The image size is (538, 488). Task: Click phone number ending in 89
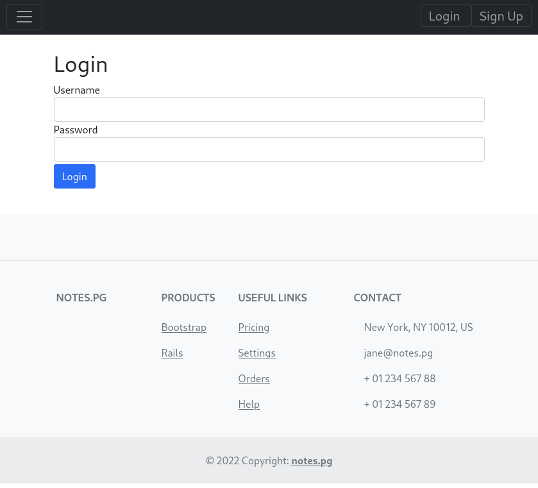pos(399,404)
